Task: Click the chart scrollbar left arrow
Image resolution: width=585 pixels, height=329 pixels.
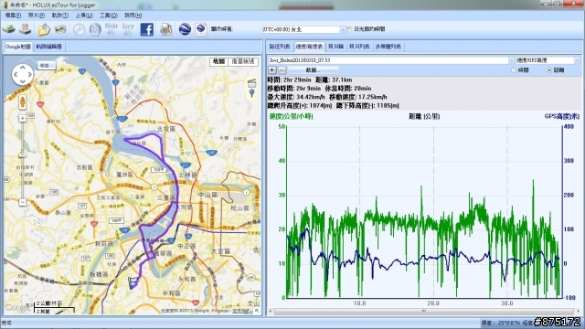Action: (x=271, y=311)
